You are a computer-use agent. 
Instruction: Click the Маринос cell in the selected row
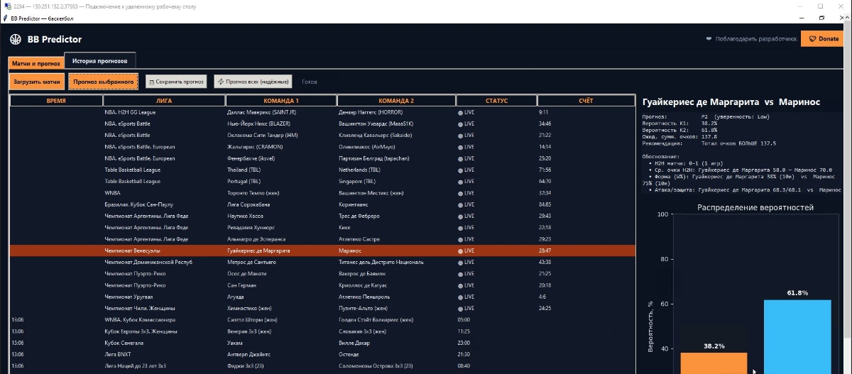click(396, 251)
